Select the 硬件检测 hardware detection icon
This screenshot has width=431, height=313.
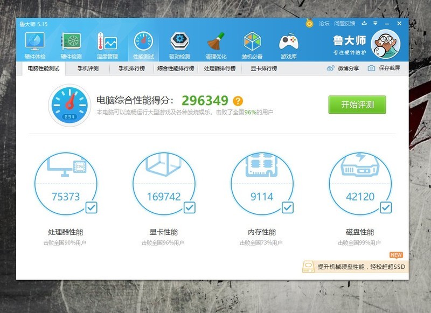71,43
